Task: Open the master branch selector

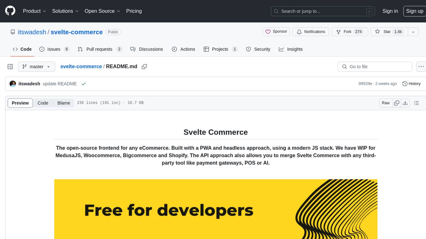Action: point(36,67)
